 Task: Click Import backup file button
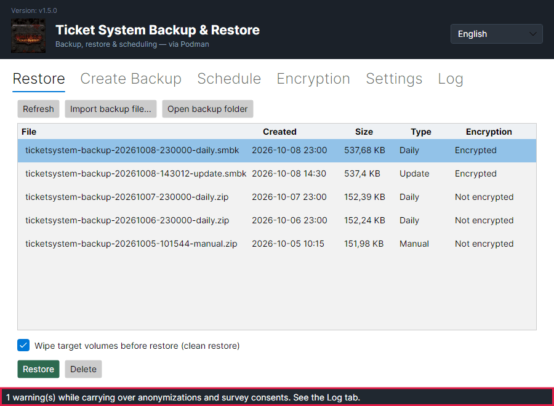[111, 109]
